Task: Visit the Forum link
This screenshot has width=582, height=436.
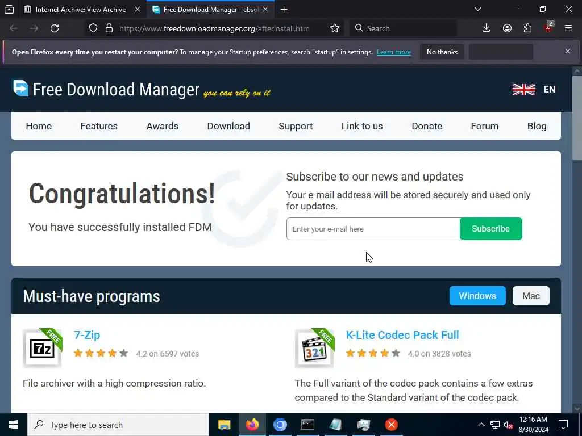Action: [484, 126]
